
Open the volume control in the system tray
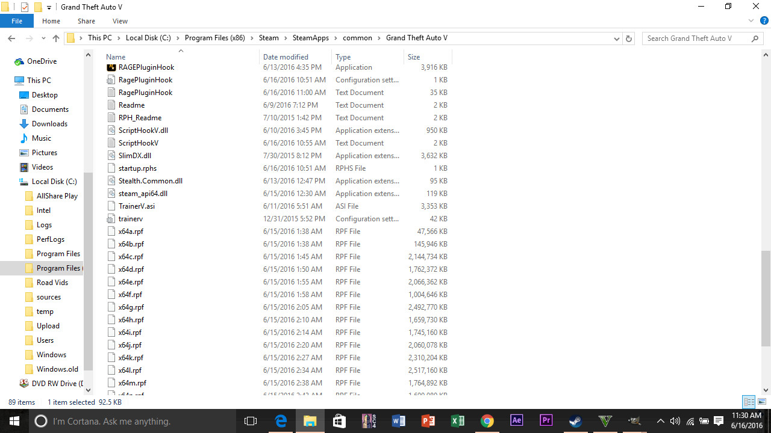(x=675, y=421)
